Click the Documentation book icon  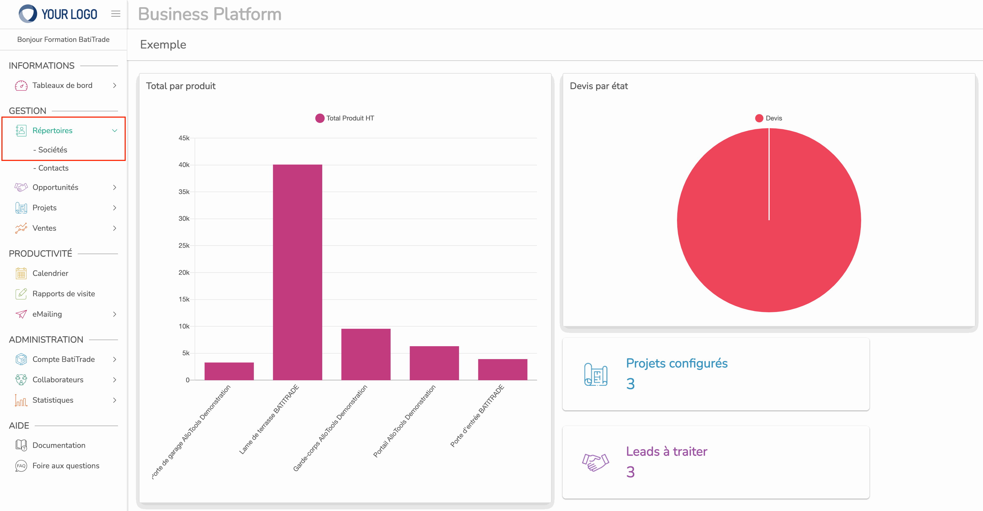(x=21, y=445)
